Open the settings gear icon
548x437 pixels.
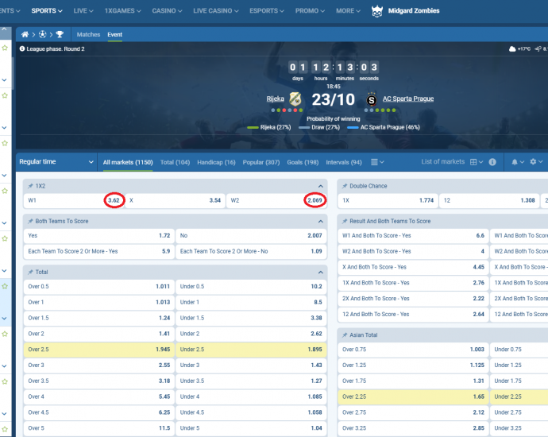pos(533,161)
